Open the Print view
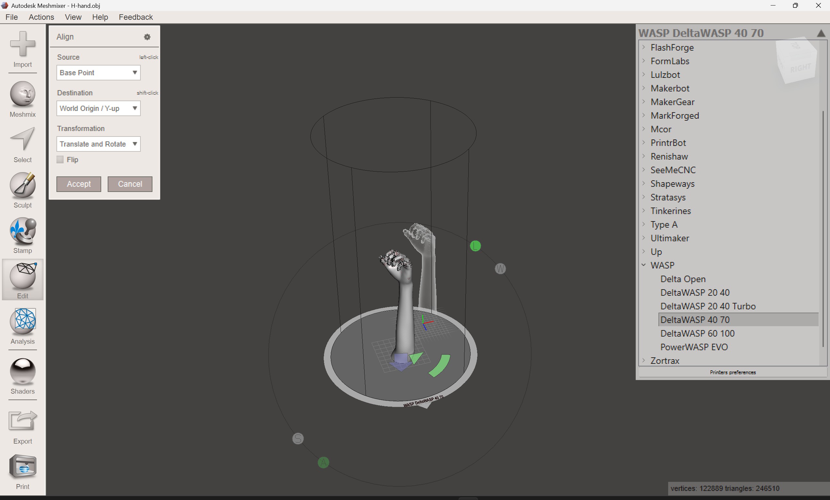This screenshot has height=500, width=830. coord(23,472)
